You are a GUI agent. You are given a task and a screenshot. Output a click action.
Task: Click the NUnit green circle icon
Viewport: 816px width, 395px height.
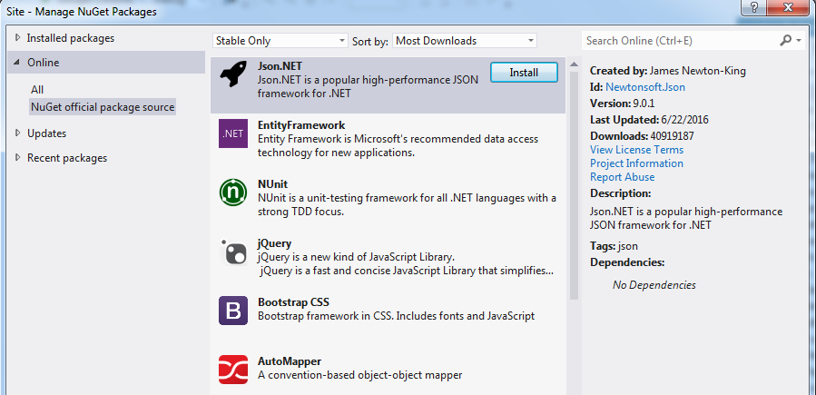tap(232, 192)
